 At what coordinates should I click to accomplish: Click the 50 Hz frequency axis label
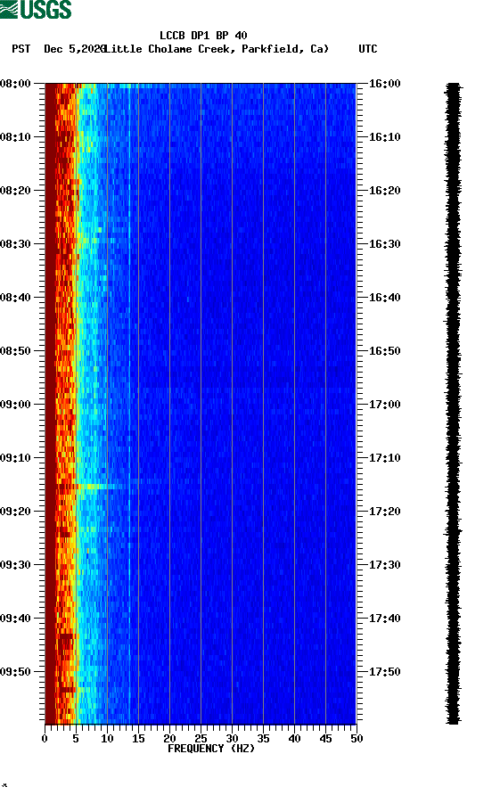[357, 739]
